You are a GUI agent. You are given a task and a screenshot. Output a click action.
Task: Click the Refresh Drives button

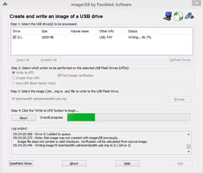click(181, 60)
